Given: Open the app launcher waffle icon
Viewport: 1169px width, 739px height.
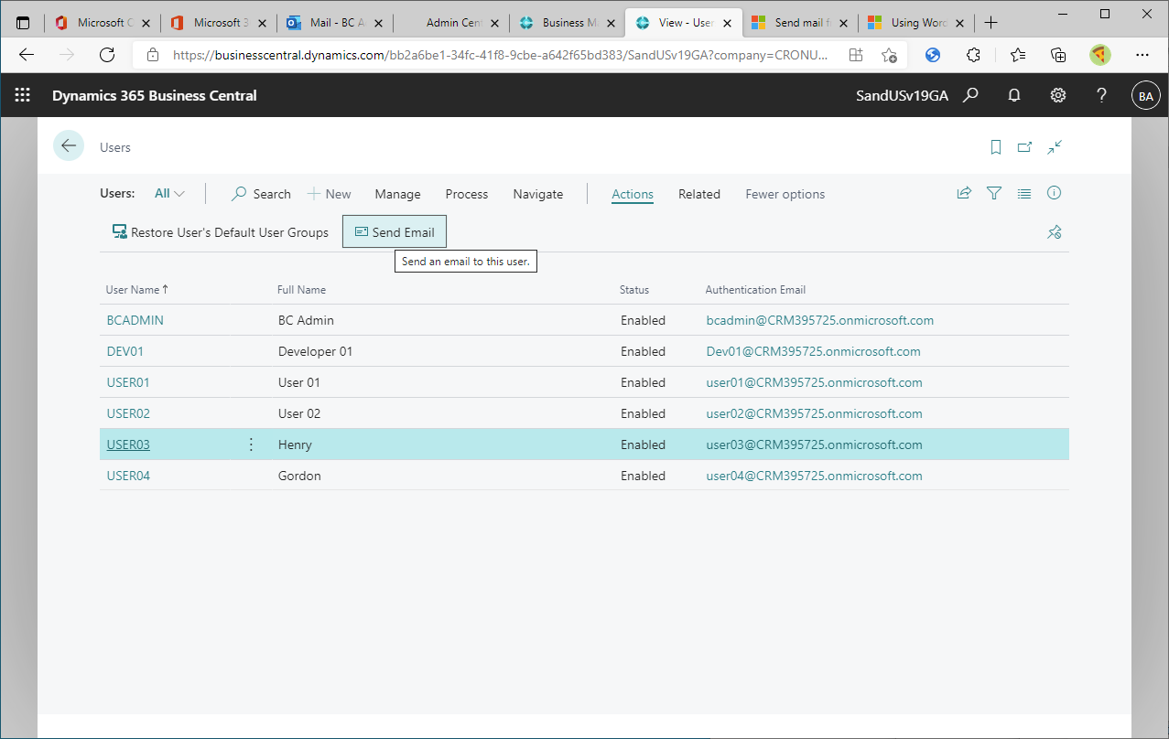Looking at the screenshot, I should (23, 95).
